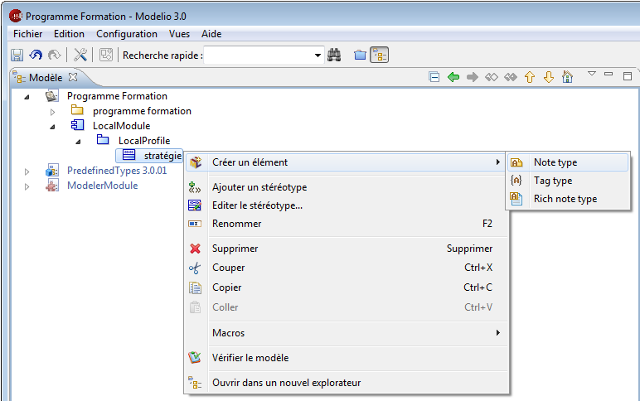This screenshot has height=401, width=640.
Task: Choose Couper in the context menu
Action: pos(346,268)
